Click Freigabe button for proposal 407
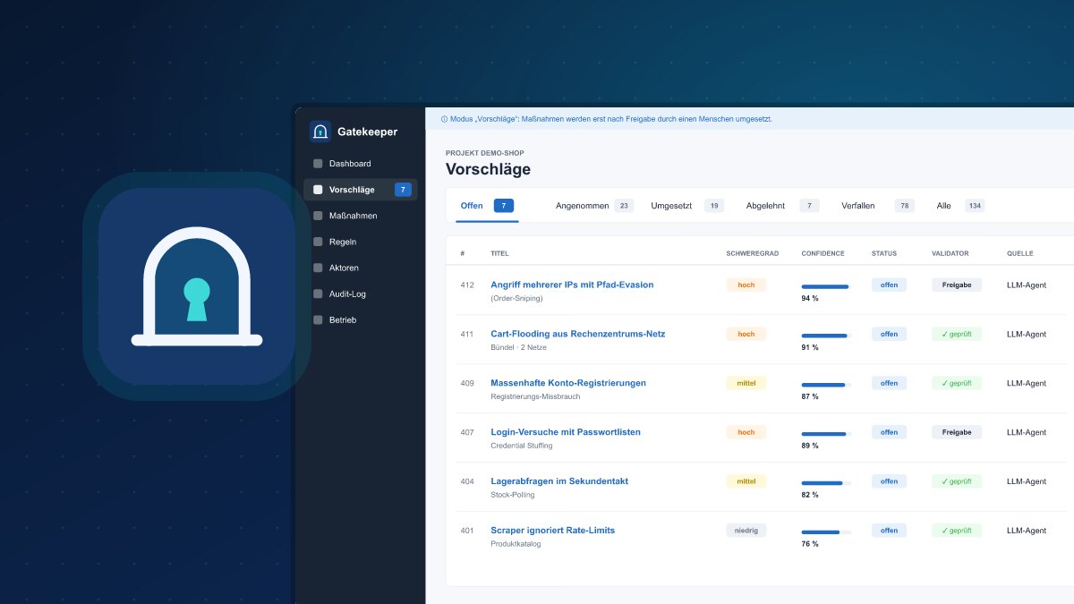1074x604 pixels. coord(957,432)
